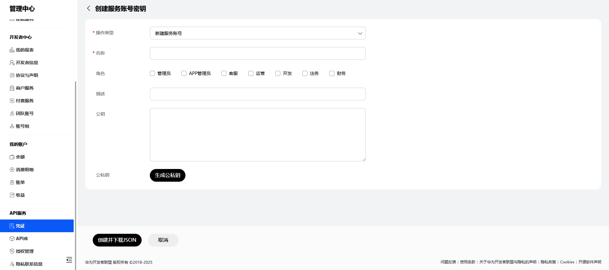Viewport: 609px width, 270px height.
Task: Enable the APP管理员 role checkbox
Action: point(184,73)
